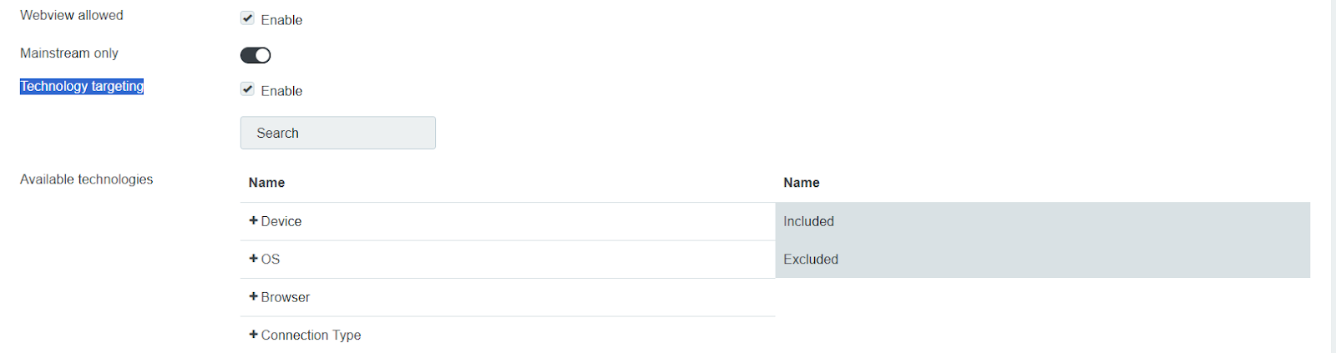Screen dimensions: 1336x353
Task: Click the Name header above Included
Action: (x=801, y=183)
